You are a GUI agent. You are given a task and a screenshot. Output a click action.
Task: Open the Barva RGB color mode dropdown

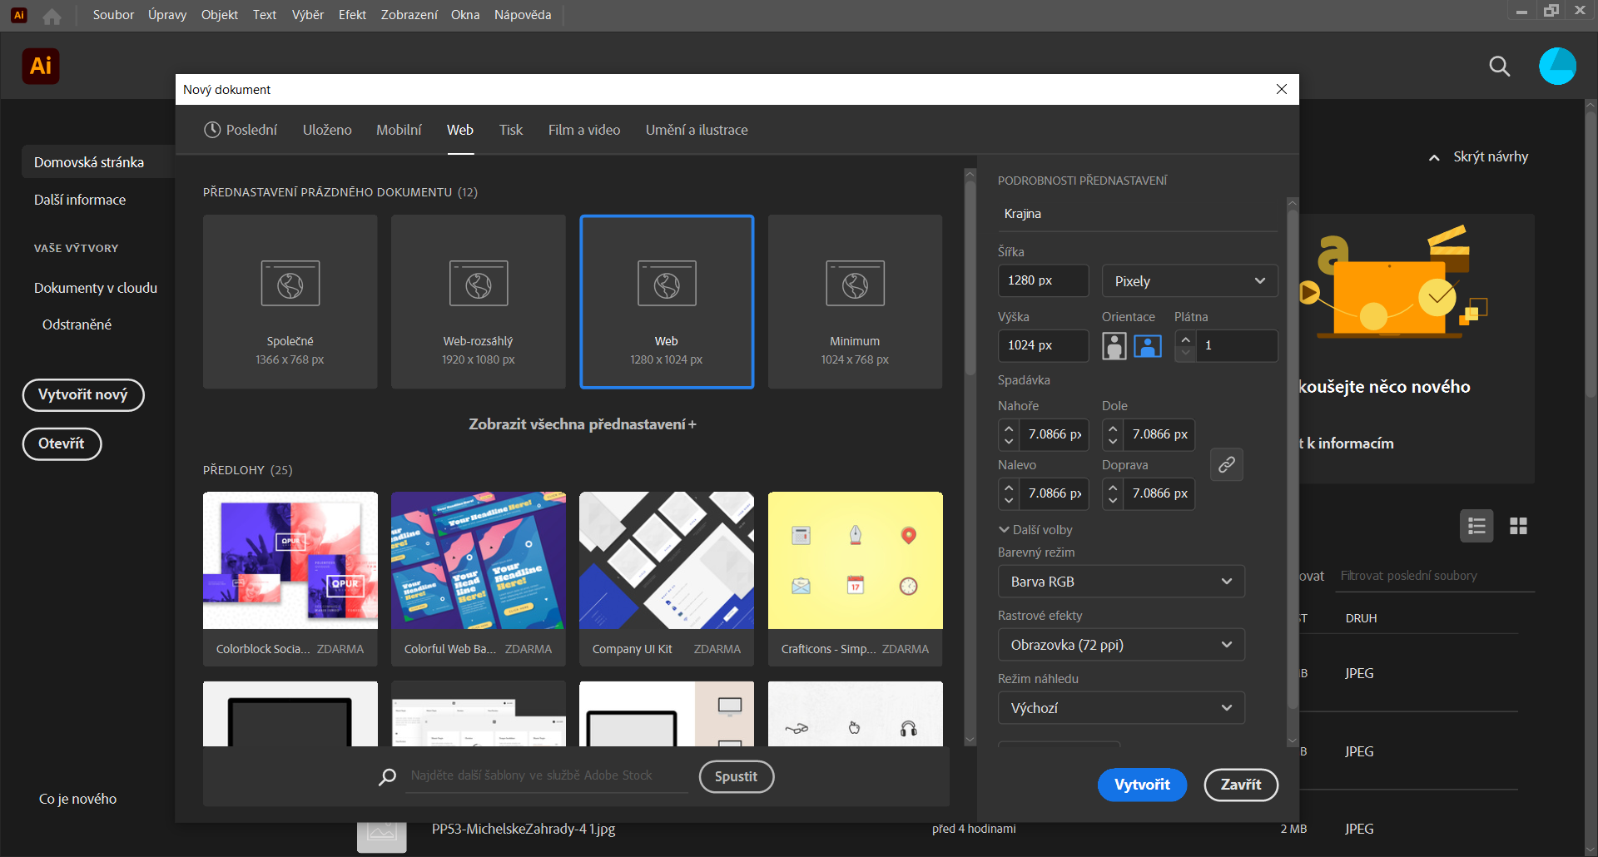pos(1120,582)
